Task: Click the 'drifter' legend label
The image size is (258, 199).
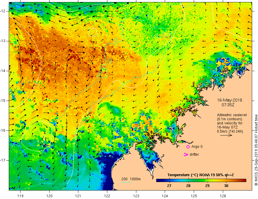Action: tap(194, 155)
